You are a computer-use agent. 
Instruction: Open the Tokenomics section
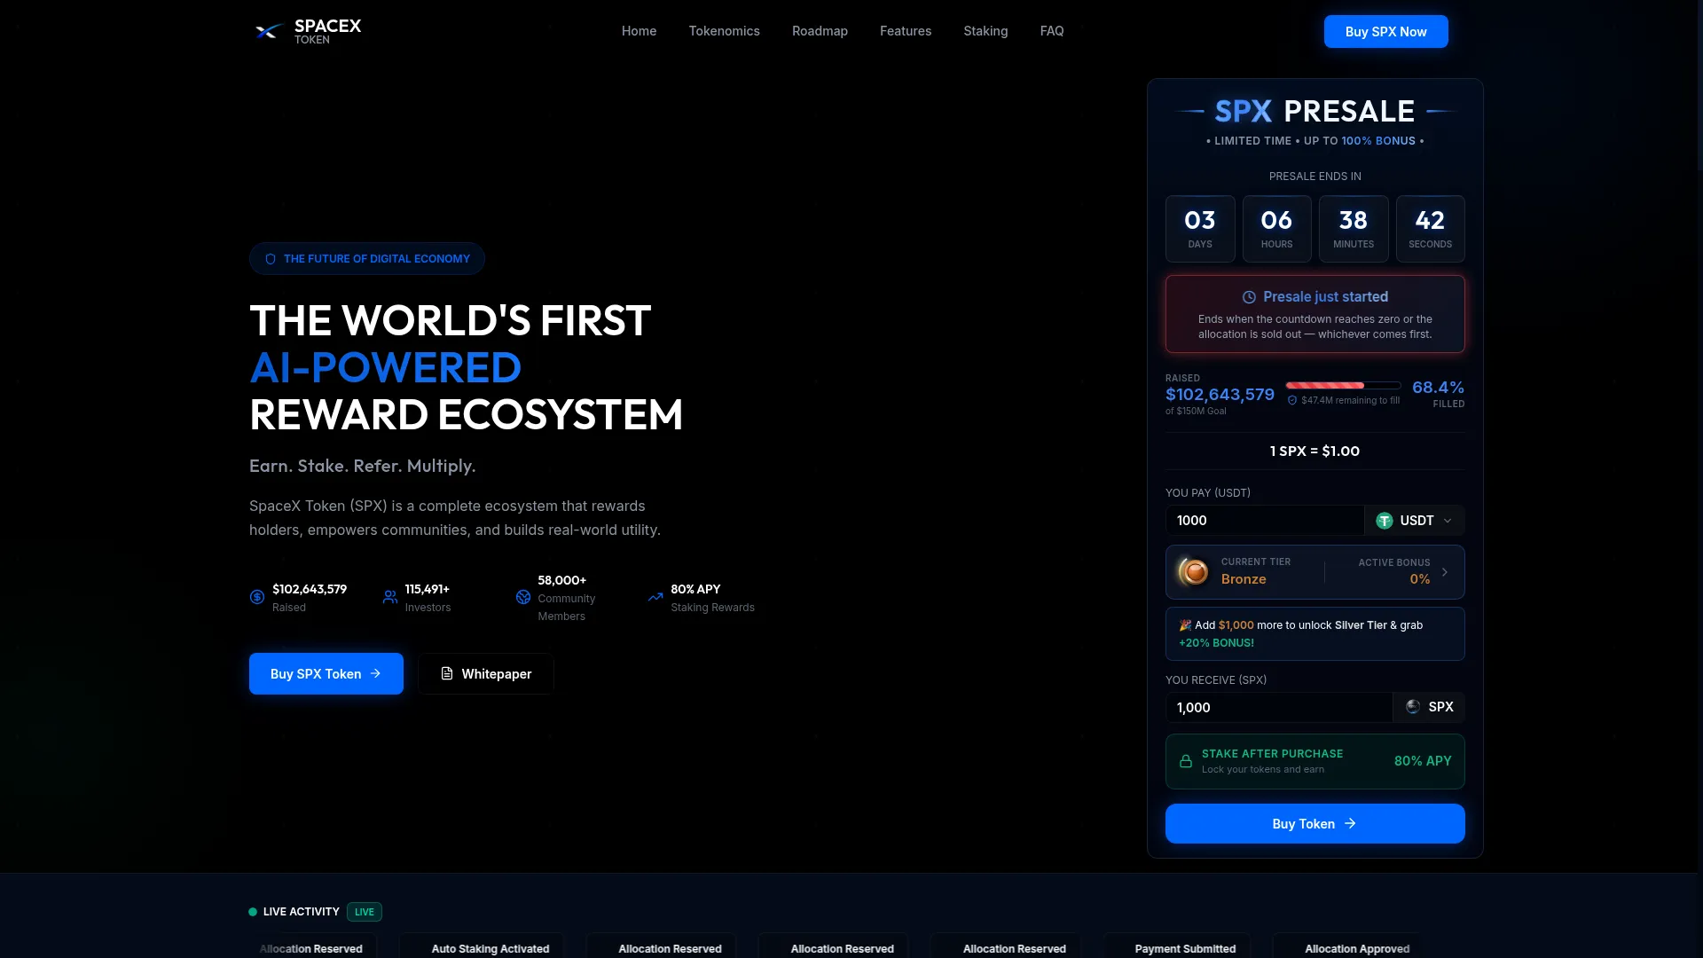724,31
